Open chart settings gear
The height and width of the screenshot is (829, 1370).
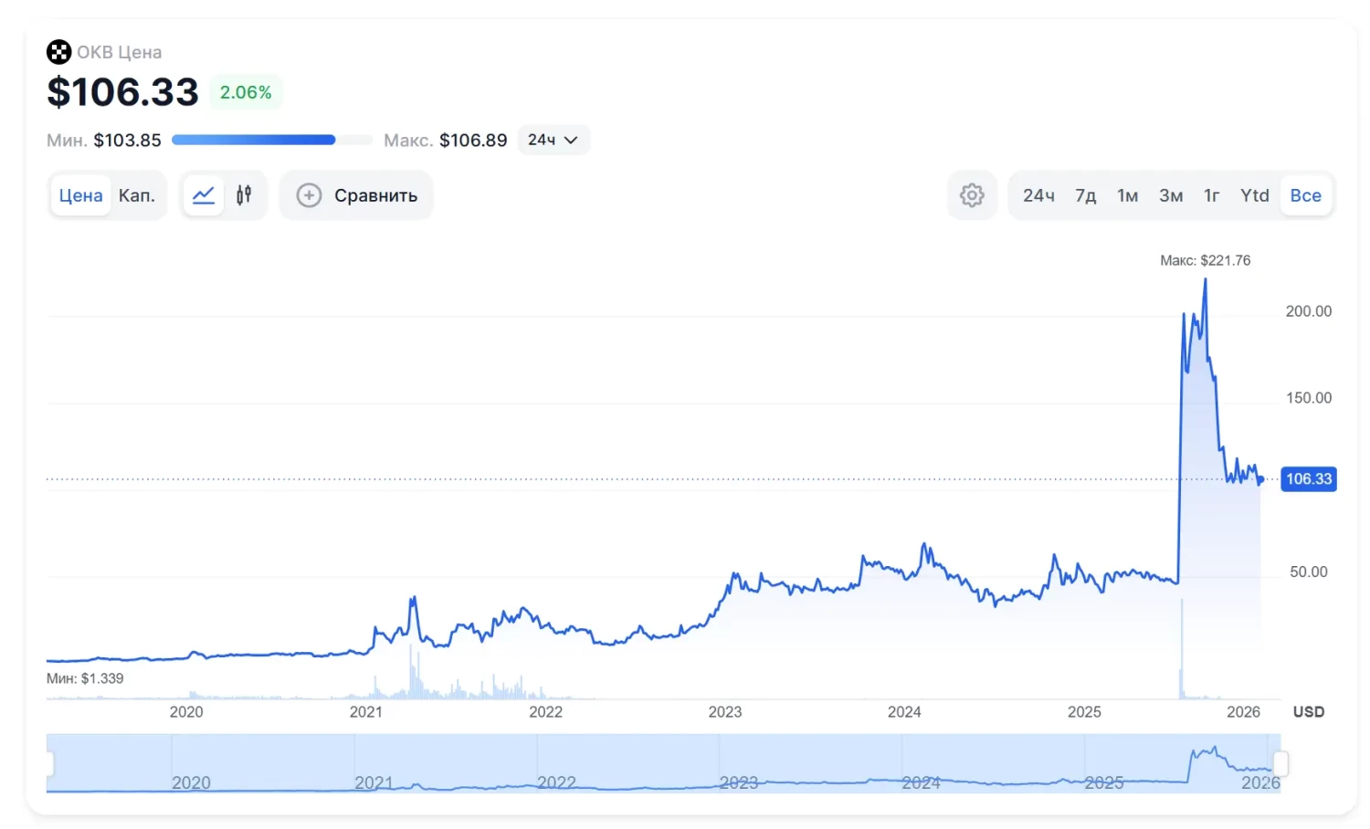[972, 195]
